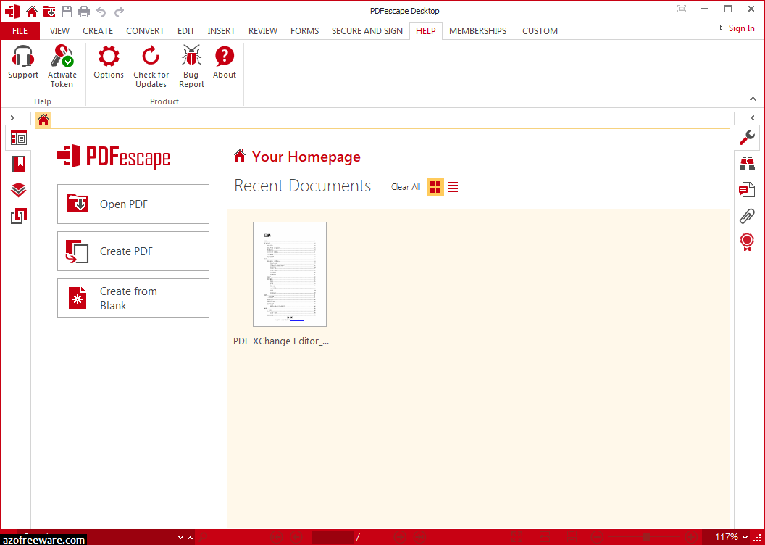
Task: Click the PDF-XChange Editor_... file name
Action: tap(281, 341)
